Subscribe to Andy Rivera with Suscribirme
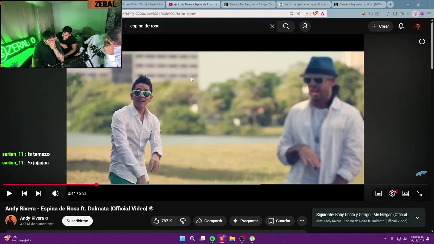434x244 pixels. point(77,221)
